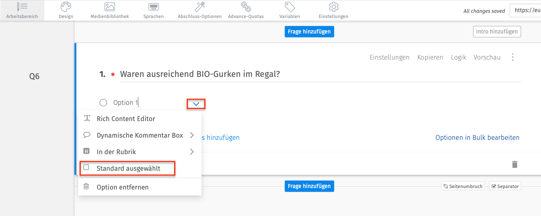Open the Design panel
Viewport: 541px width, 216px height.
point(66,10)
